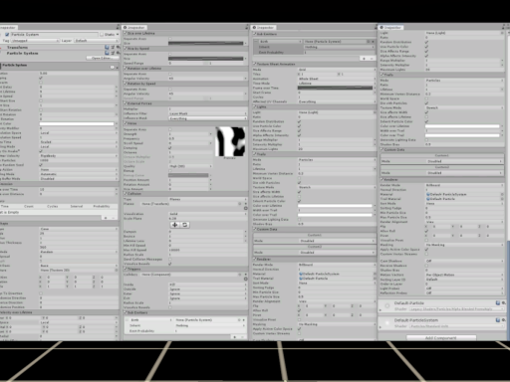Enable the Receive Shadows checkbox

point(426,266)
